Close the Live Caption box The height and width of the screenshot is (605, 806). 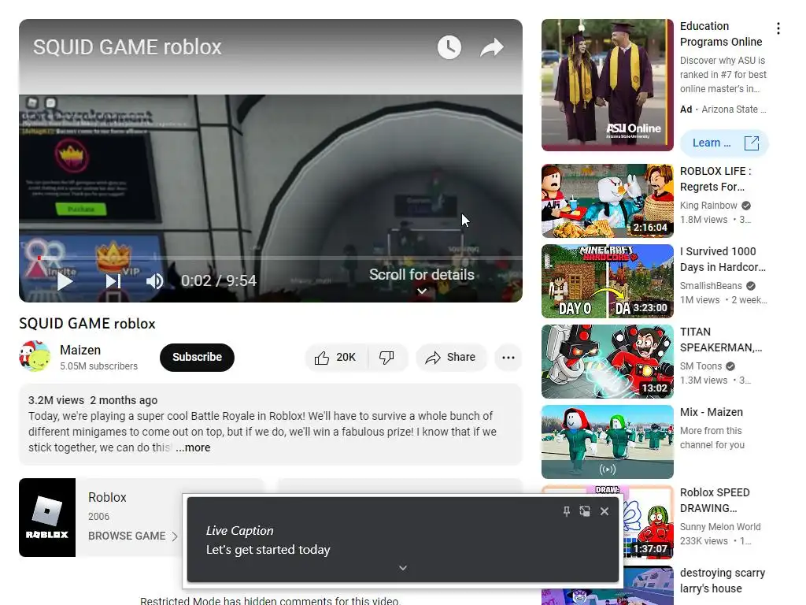coord(604,510)
